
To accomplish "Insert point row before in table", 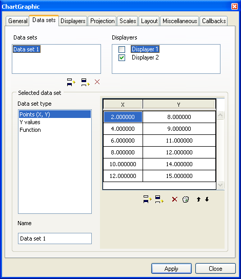I will [148, 199].
